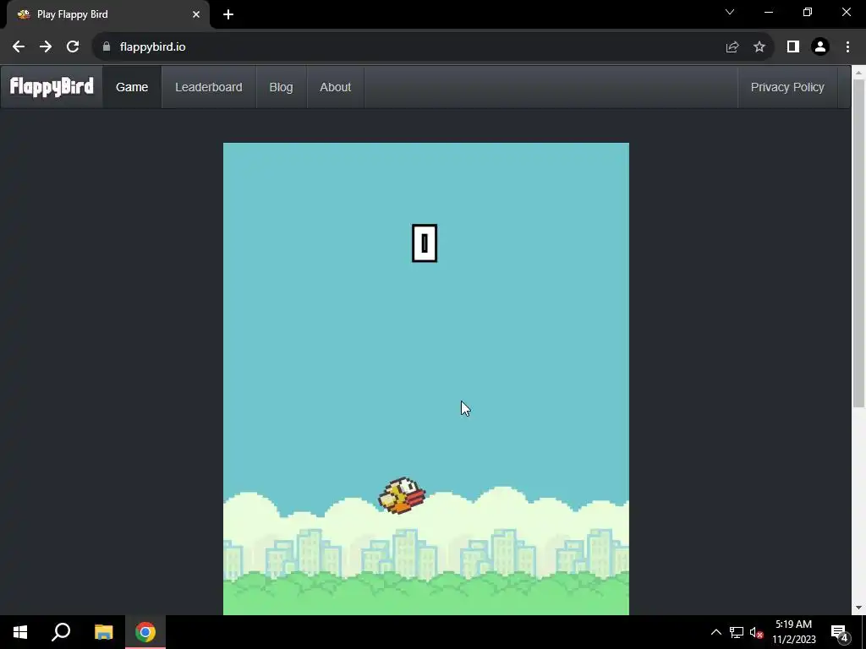Bookmark this page with the star icon
866x649 pixels.
click(x=759, y=47)
